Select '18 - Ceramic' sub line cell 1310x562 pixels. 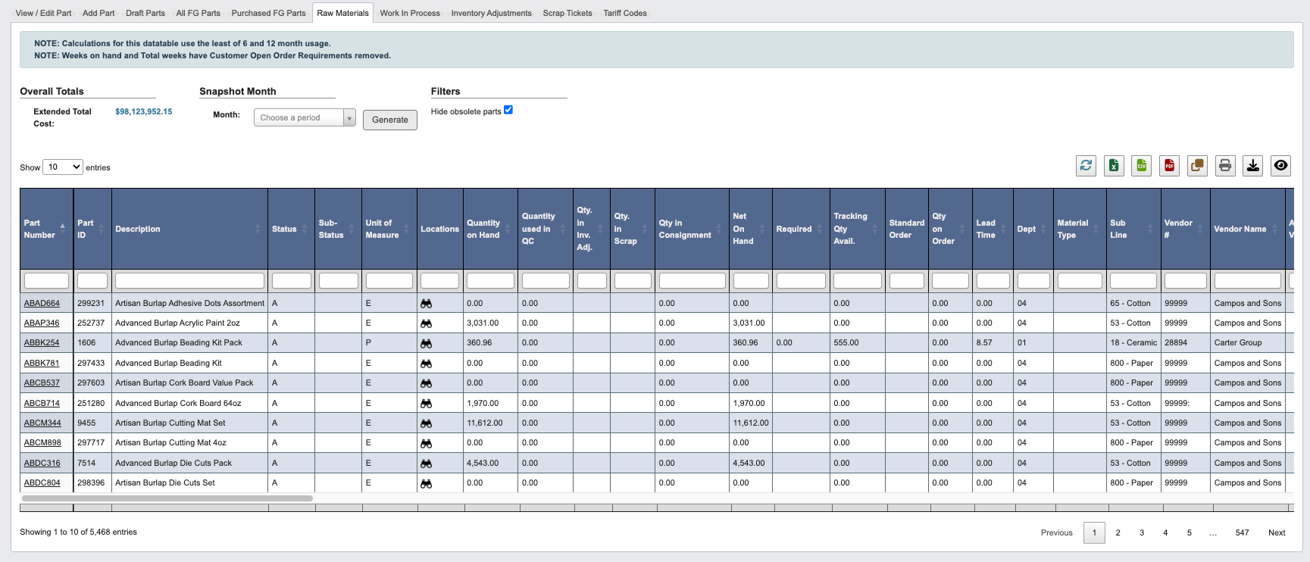coord(1133,343)
